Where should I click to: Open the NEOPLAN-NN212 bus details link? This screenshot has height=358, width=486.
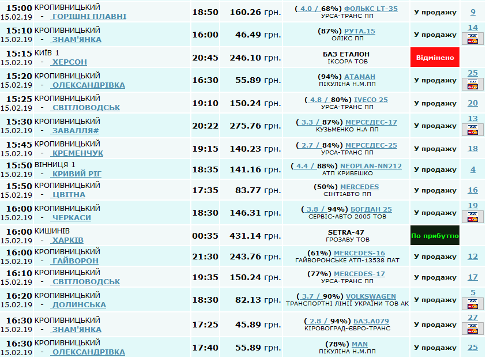371,166
